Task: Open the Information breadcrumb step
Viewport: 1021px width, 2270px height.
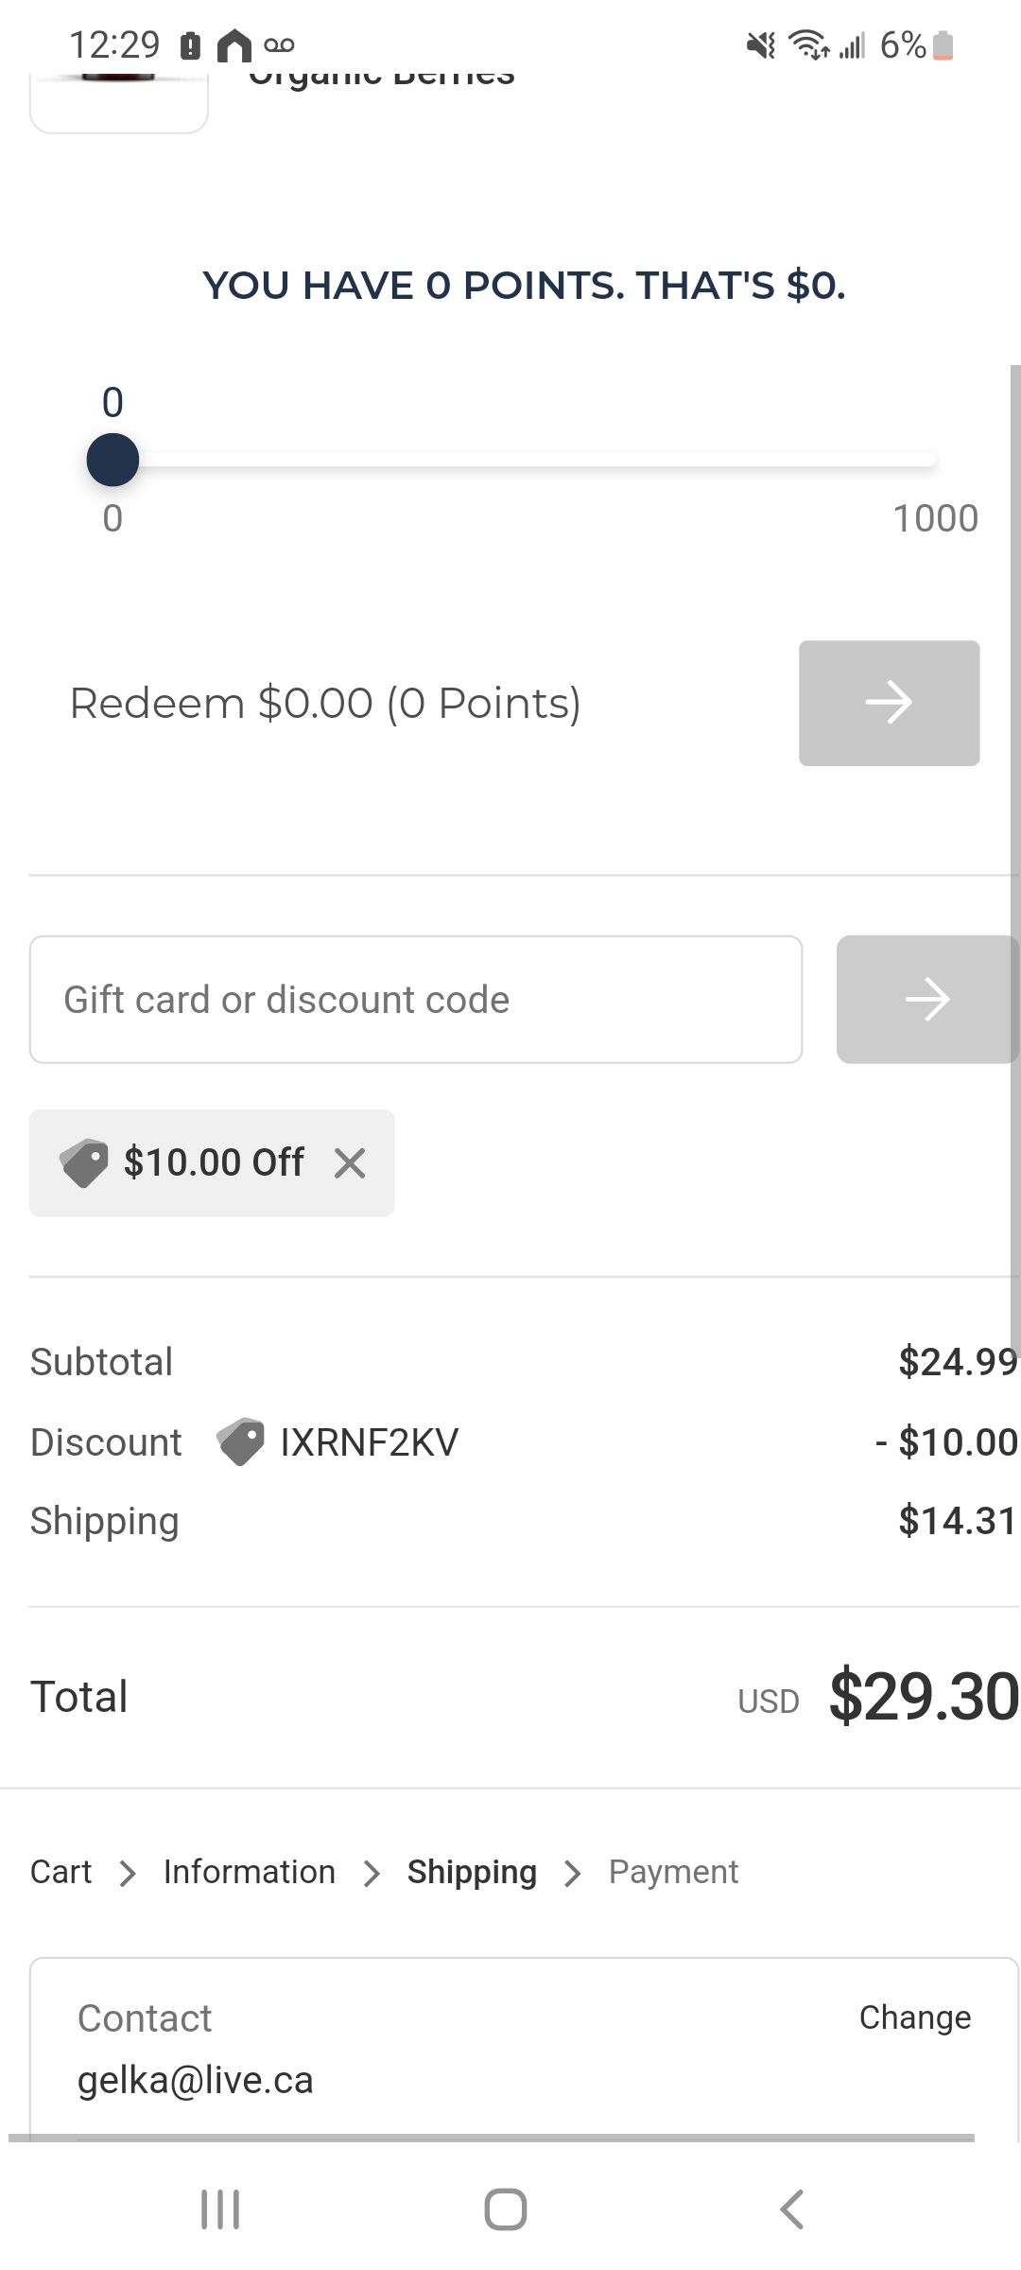Action: click(250, 1872)
